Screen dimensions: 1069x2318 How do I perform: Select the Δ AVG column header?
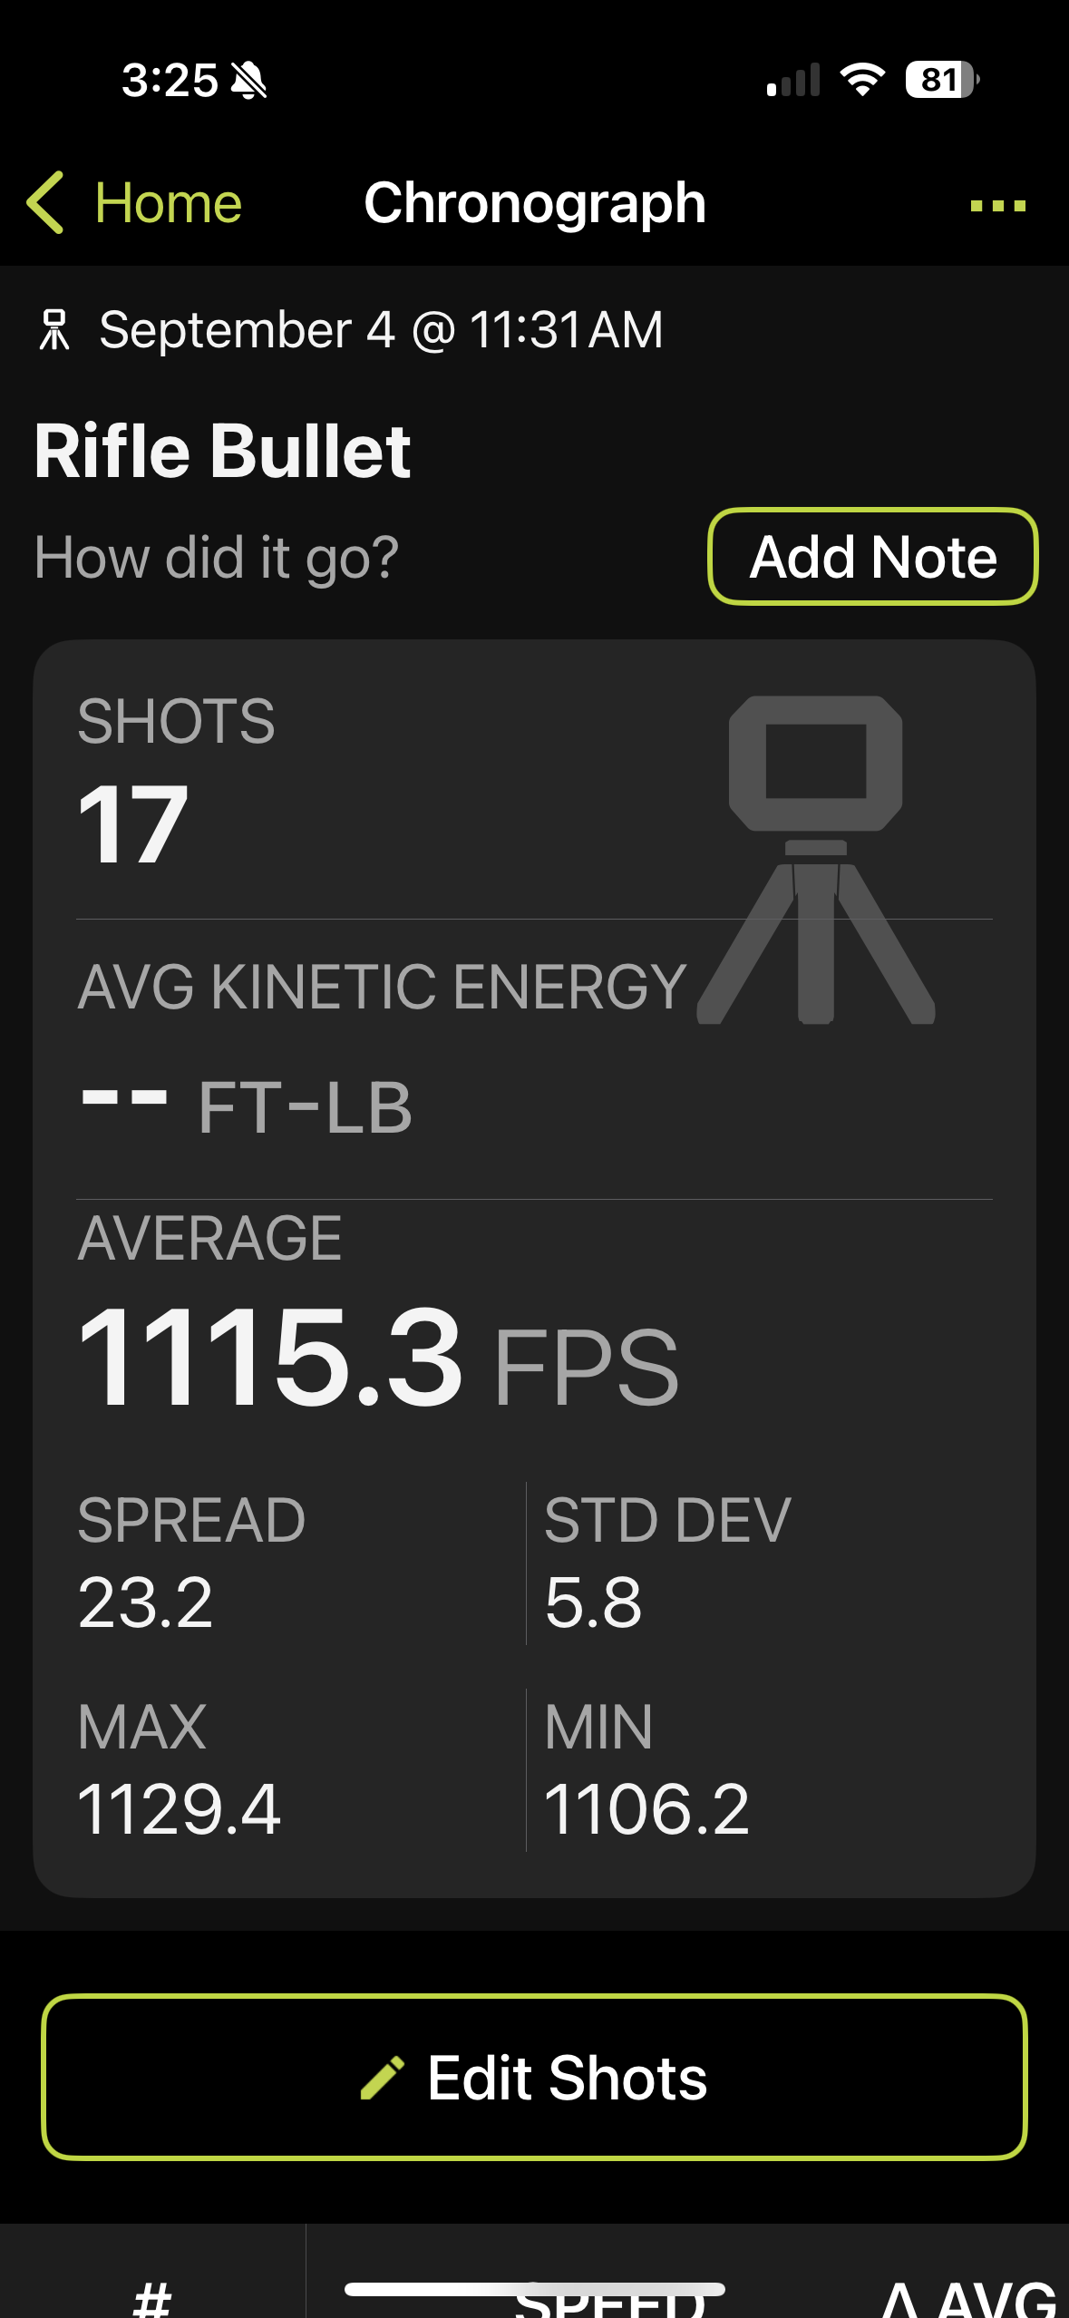pyautogui.click(x=967, y=2300)
